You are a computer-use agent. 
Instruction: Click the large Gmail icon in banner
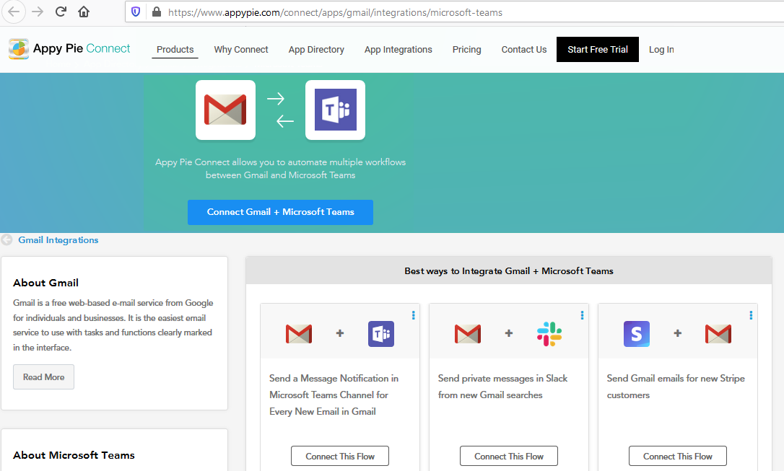(225, 110)
